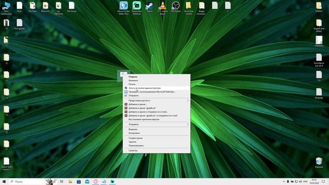Select the file named 123
The image size is (329, 185).
pos(319,76)
